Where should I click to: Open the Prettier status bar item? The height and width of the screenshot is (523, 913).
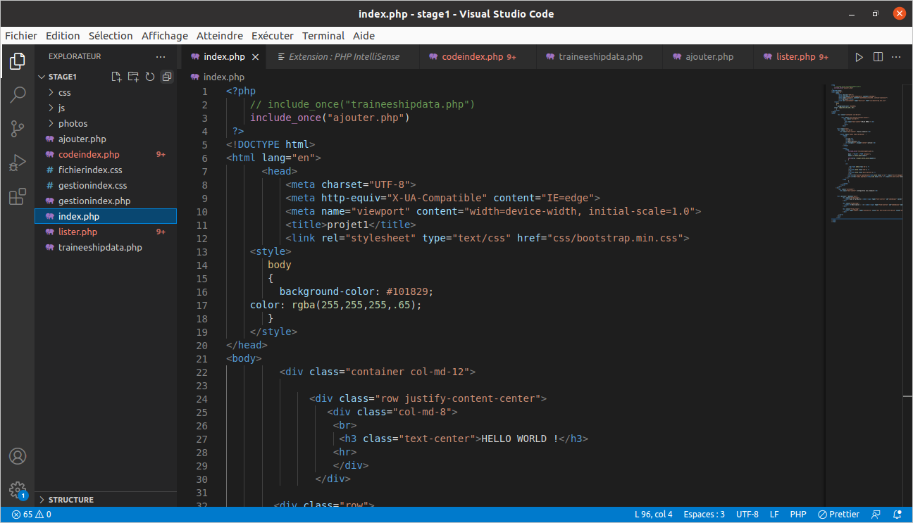coord(838,515)
